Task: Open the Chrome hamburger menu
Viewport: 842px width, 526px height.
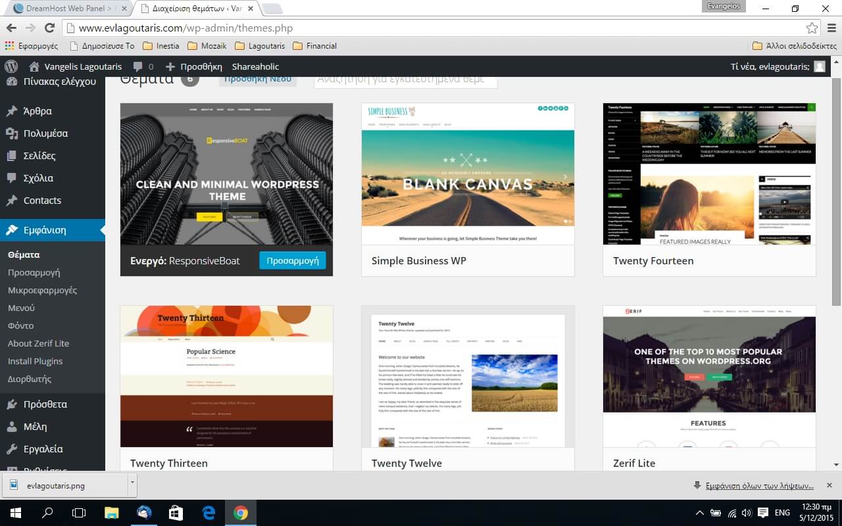Action: (x=831, y=28)
